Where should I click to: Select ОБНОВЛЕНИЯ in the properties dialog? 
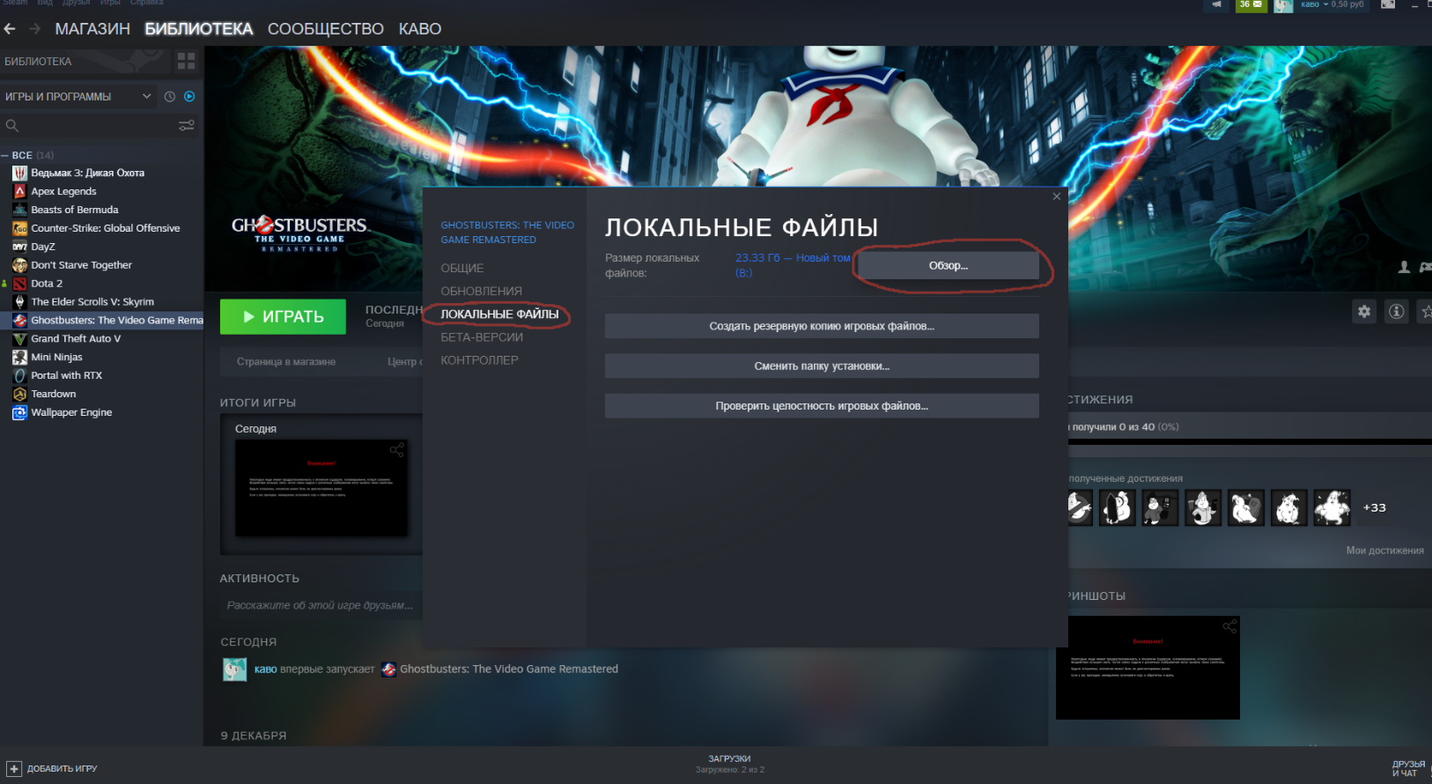pyautogui.click(x=482, y=291)
